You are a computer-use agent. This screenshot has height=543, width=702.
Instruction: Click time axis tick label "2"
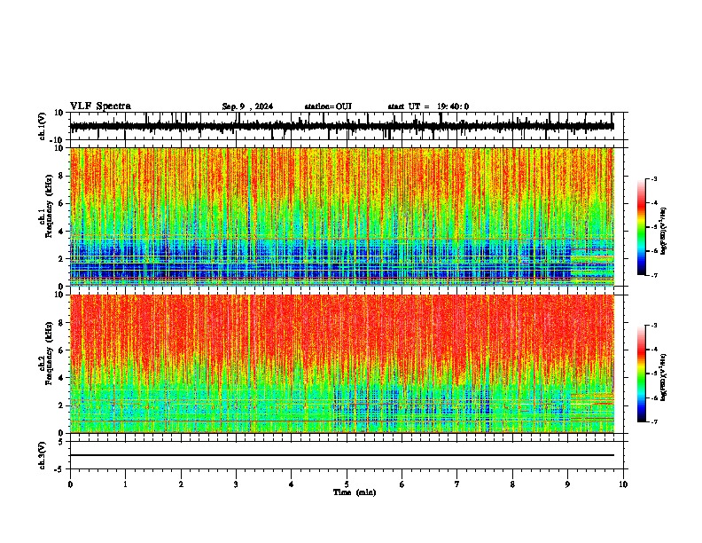click(181, 484)
